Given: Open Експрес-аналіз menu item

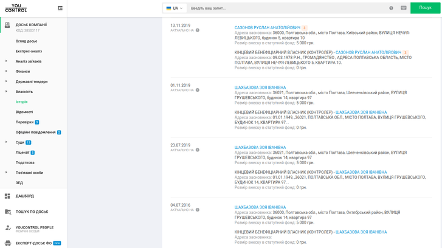Looking at the screenshot, I should pos(29,51).
